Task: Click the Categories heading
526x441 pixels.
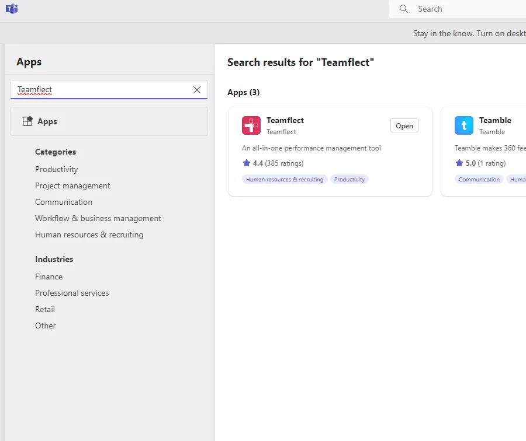Action: 56,152
